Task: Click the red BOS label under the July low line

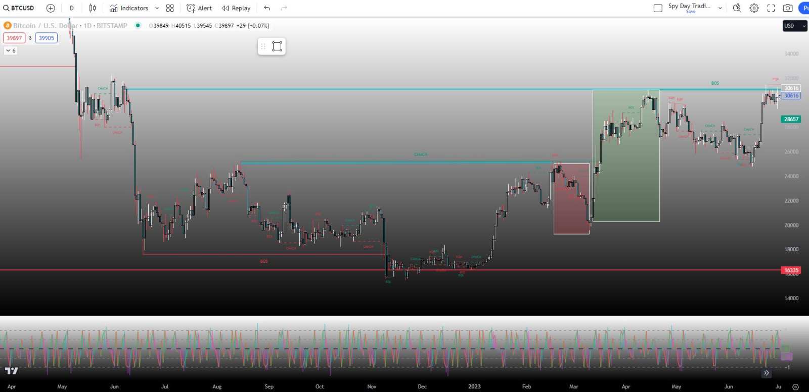Action: pos(264,261)
